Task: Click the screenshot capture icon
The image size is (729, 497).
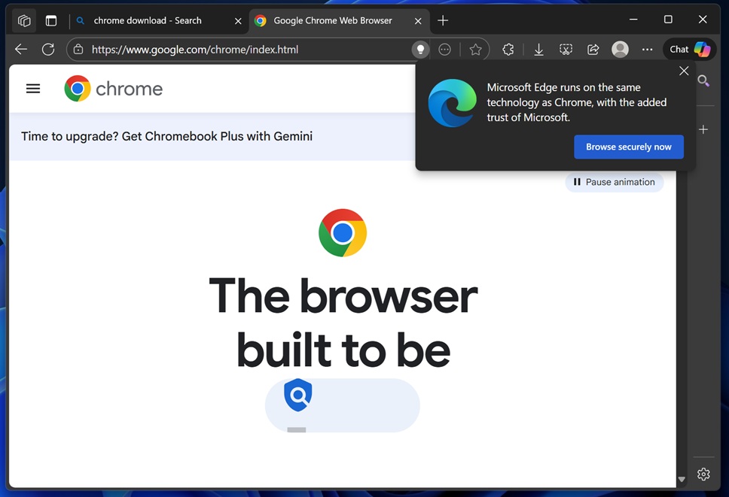Action: (x=566, y=50)
